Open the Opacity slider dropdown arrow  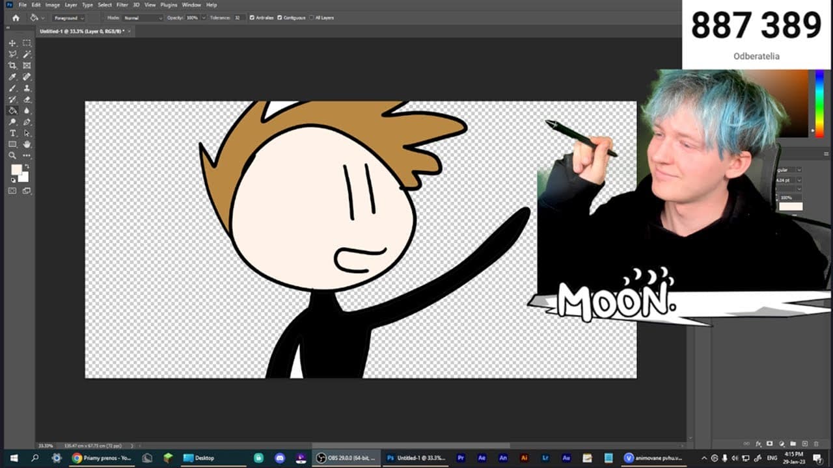[204, 18]
